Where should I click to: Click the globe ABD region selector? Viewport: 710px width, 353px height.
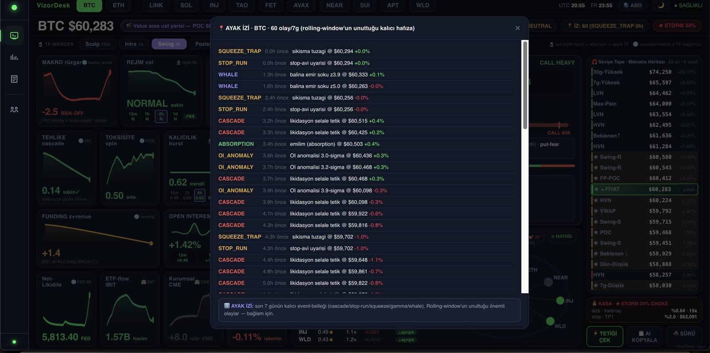click(633, 5)
